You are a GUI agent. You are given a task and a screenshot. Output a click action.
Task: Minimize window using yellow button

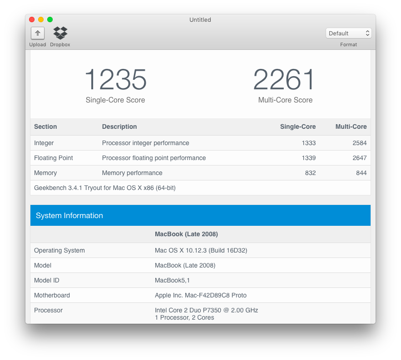41,19
